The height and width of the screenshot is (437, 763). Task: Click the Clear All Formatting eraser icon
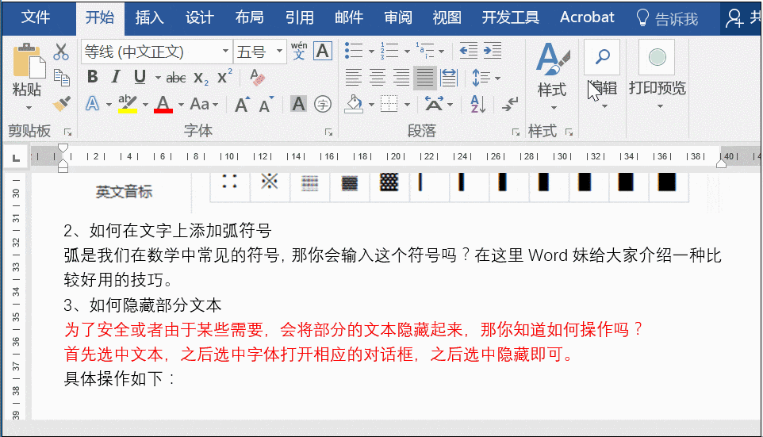pos(258,78)
